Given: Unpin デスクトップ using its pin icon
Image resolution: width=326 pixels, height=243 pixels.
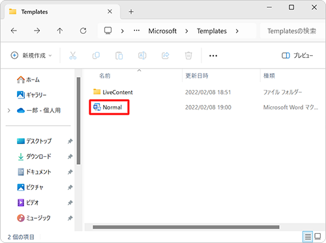Looking at the screenshot, I should 70,141.
